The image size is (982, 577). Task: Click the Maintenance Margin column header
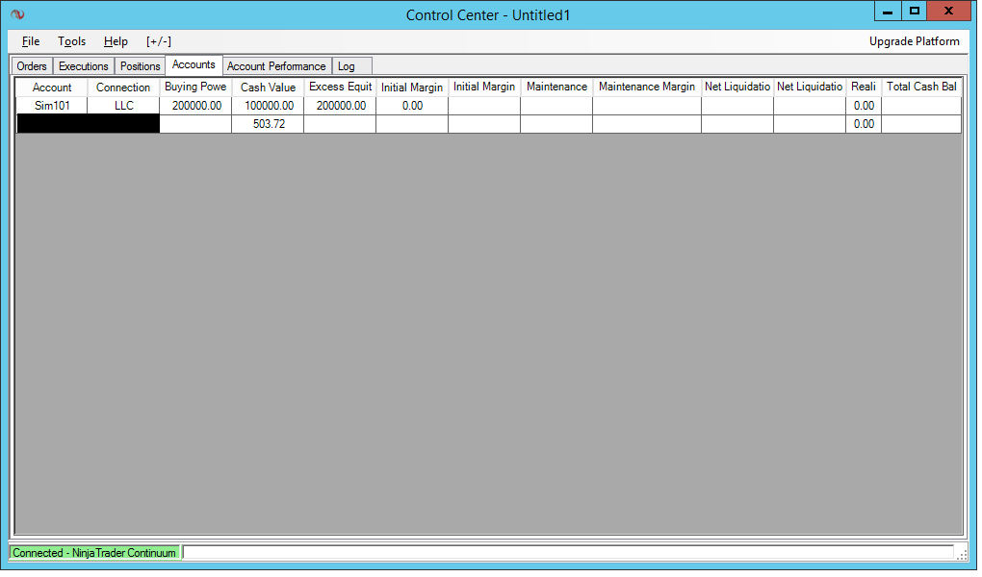[647, 87]
